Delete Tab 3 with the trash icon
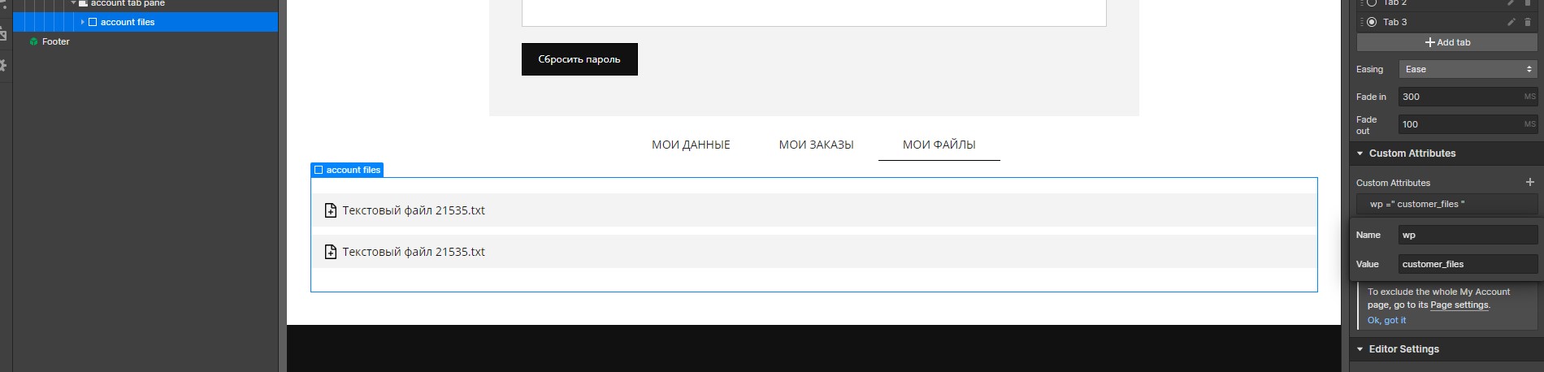Viewport: 1544px width, 372px height. coord(1528,22)
